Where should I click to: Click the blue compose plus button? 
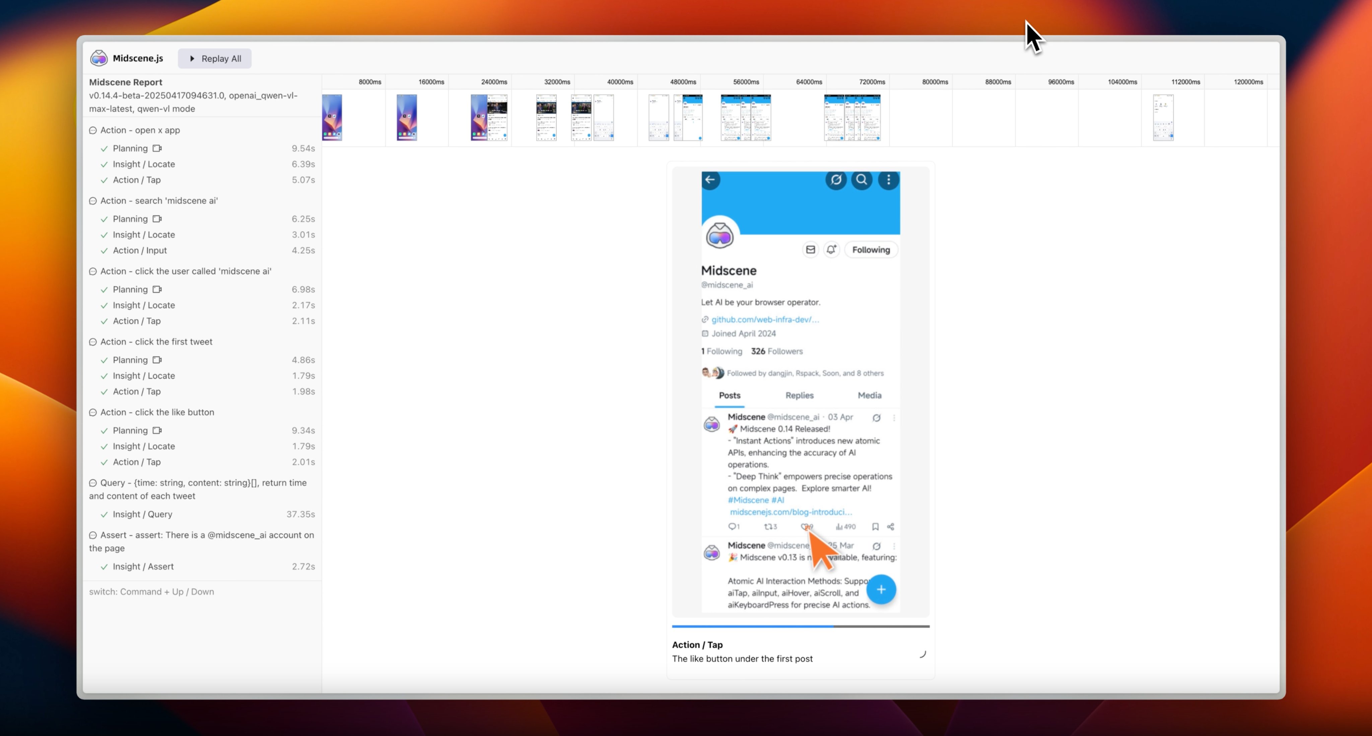pyautogui.click(x=881, y=590)
